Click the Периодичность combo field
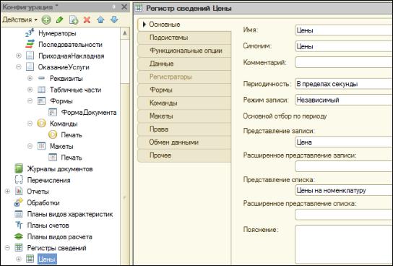 tap(344, 84)
